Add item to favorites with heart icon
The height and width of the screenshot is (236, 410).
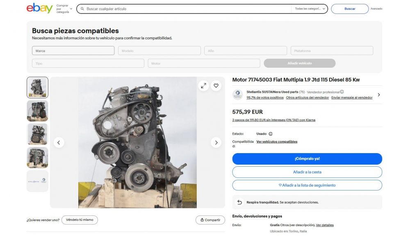(216, 85)
